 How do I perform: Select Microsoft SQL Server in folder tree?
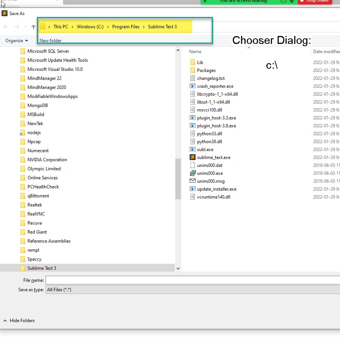48,51
